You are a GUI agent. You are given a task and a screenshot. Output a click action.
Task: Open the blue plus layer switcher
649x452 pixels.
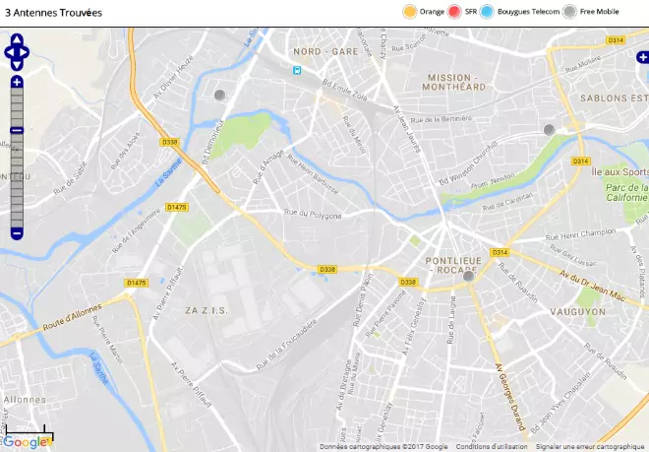pyautogui.click(x=643, y=57)
